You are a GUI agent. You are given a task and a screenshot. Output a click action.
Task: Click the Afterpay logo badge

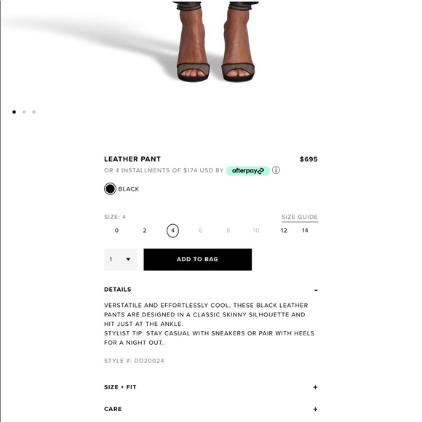pos(248,171)
